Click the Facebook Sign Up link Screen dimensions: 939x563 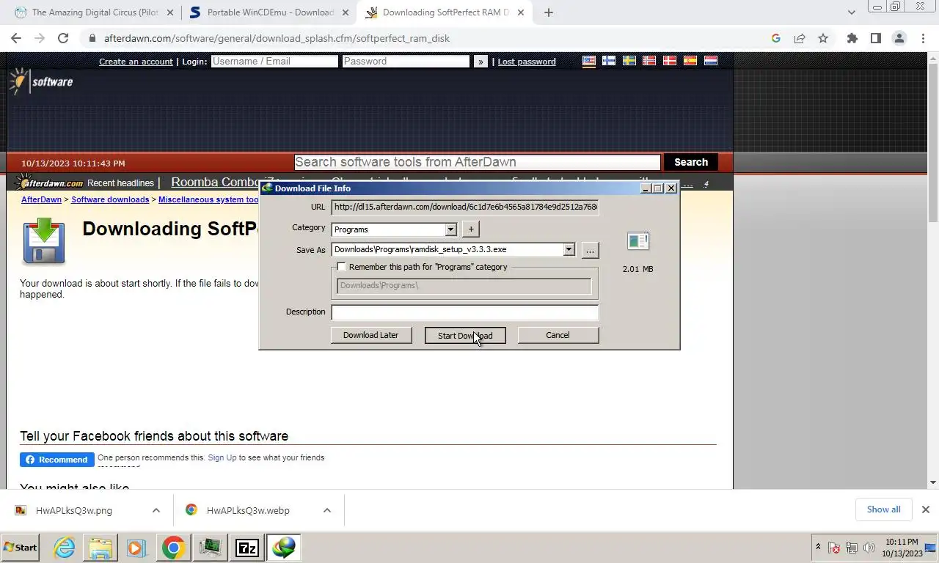pyautogui.click(x=222, y=457)
